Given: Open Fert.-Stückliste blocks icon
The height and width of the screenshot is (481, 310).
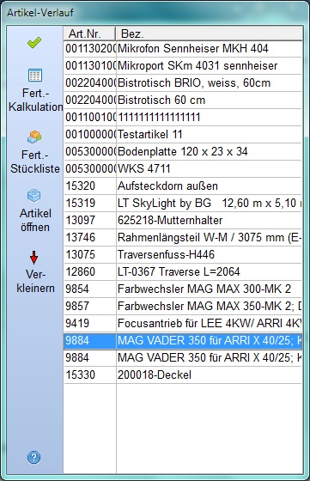Looking at the screenshot, I should point(34,137).
